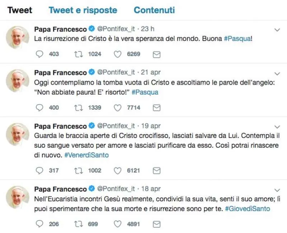Switch to the Tweet e risposte tab
The width and height of the screenshot is (287, 233).
point(83,10)
